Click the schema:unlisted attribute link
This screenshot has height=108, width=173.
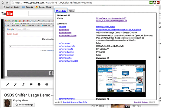[x=66, y=55]
